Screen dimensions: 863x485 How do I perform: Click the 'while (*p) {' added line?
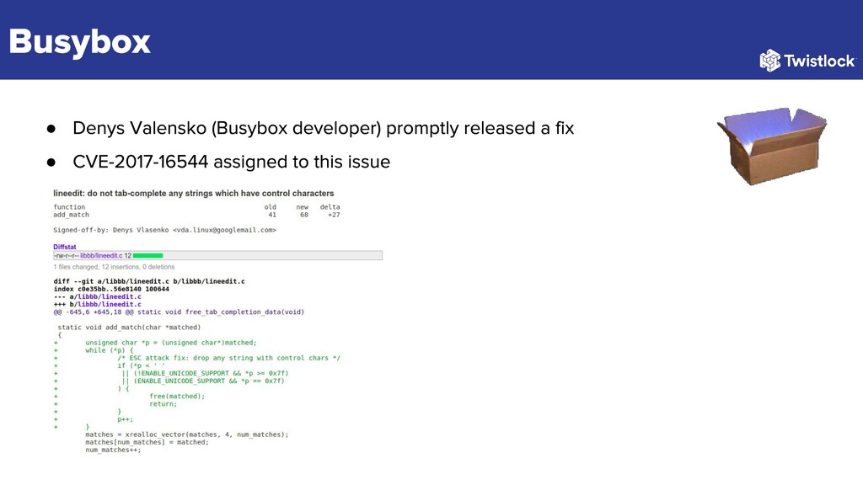pyautogui.click(x=109, y=350)
